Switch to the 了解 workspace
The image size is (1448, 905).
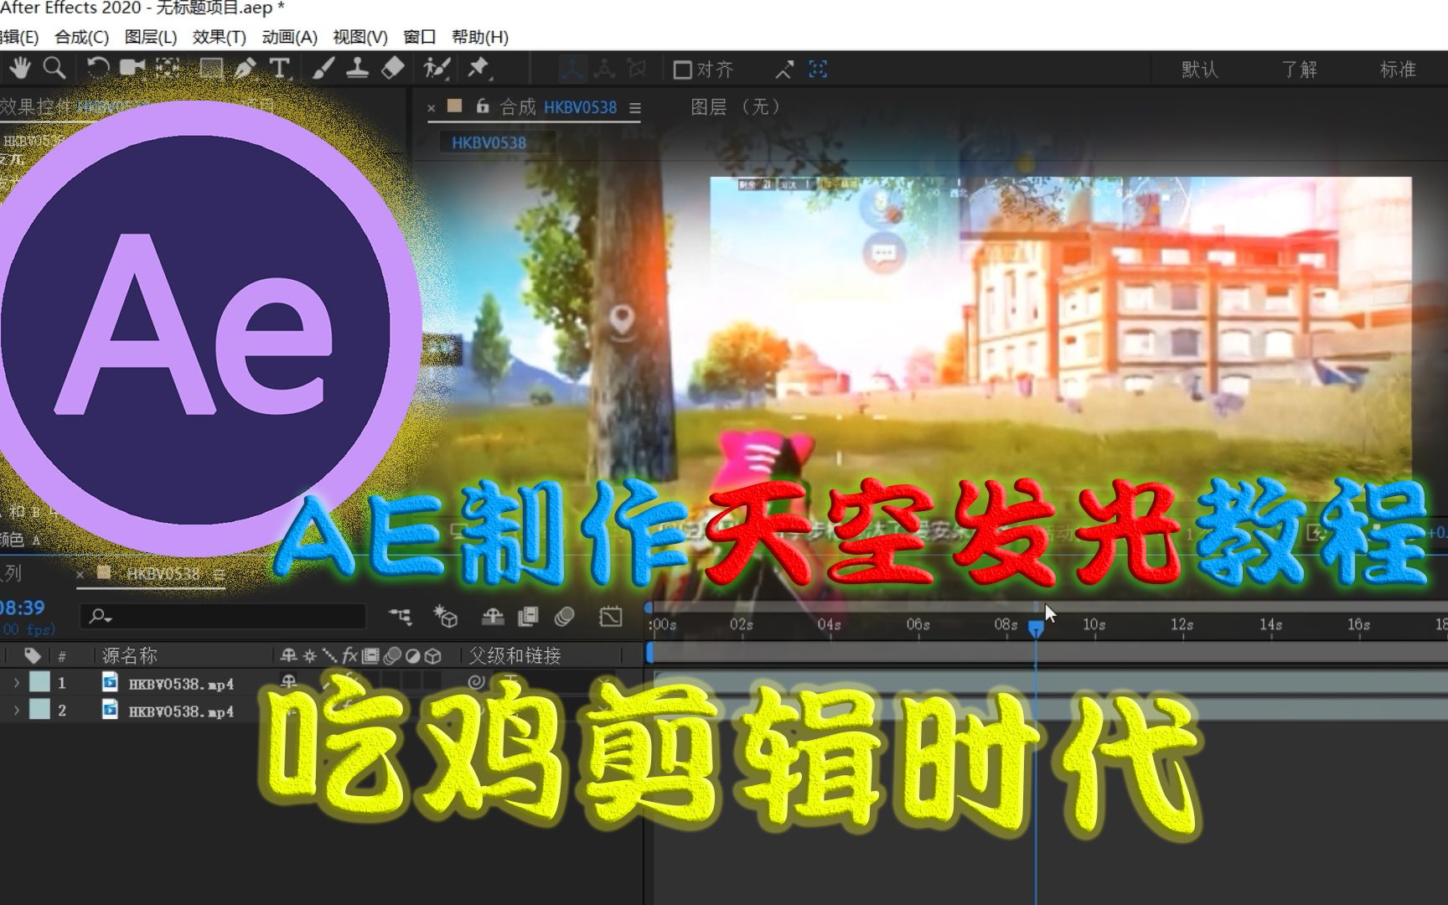click(x=1299, y=70)
